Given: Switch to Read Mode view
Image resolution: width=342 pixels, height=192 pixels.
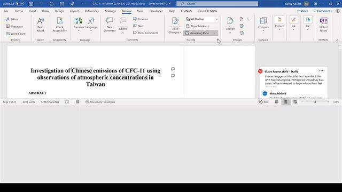Looking at the screenshot, I should click(276, 102).
